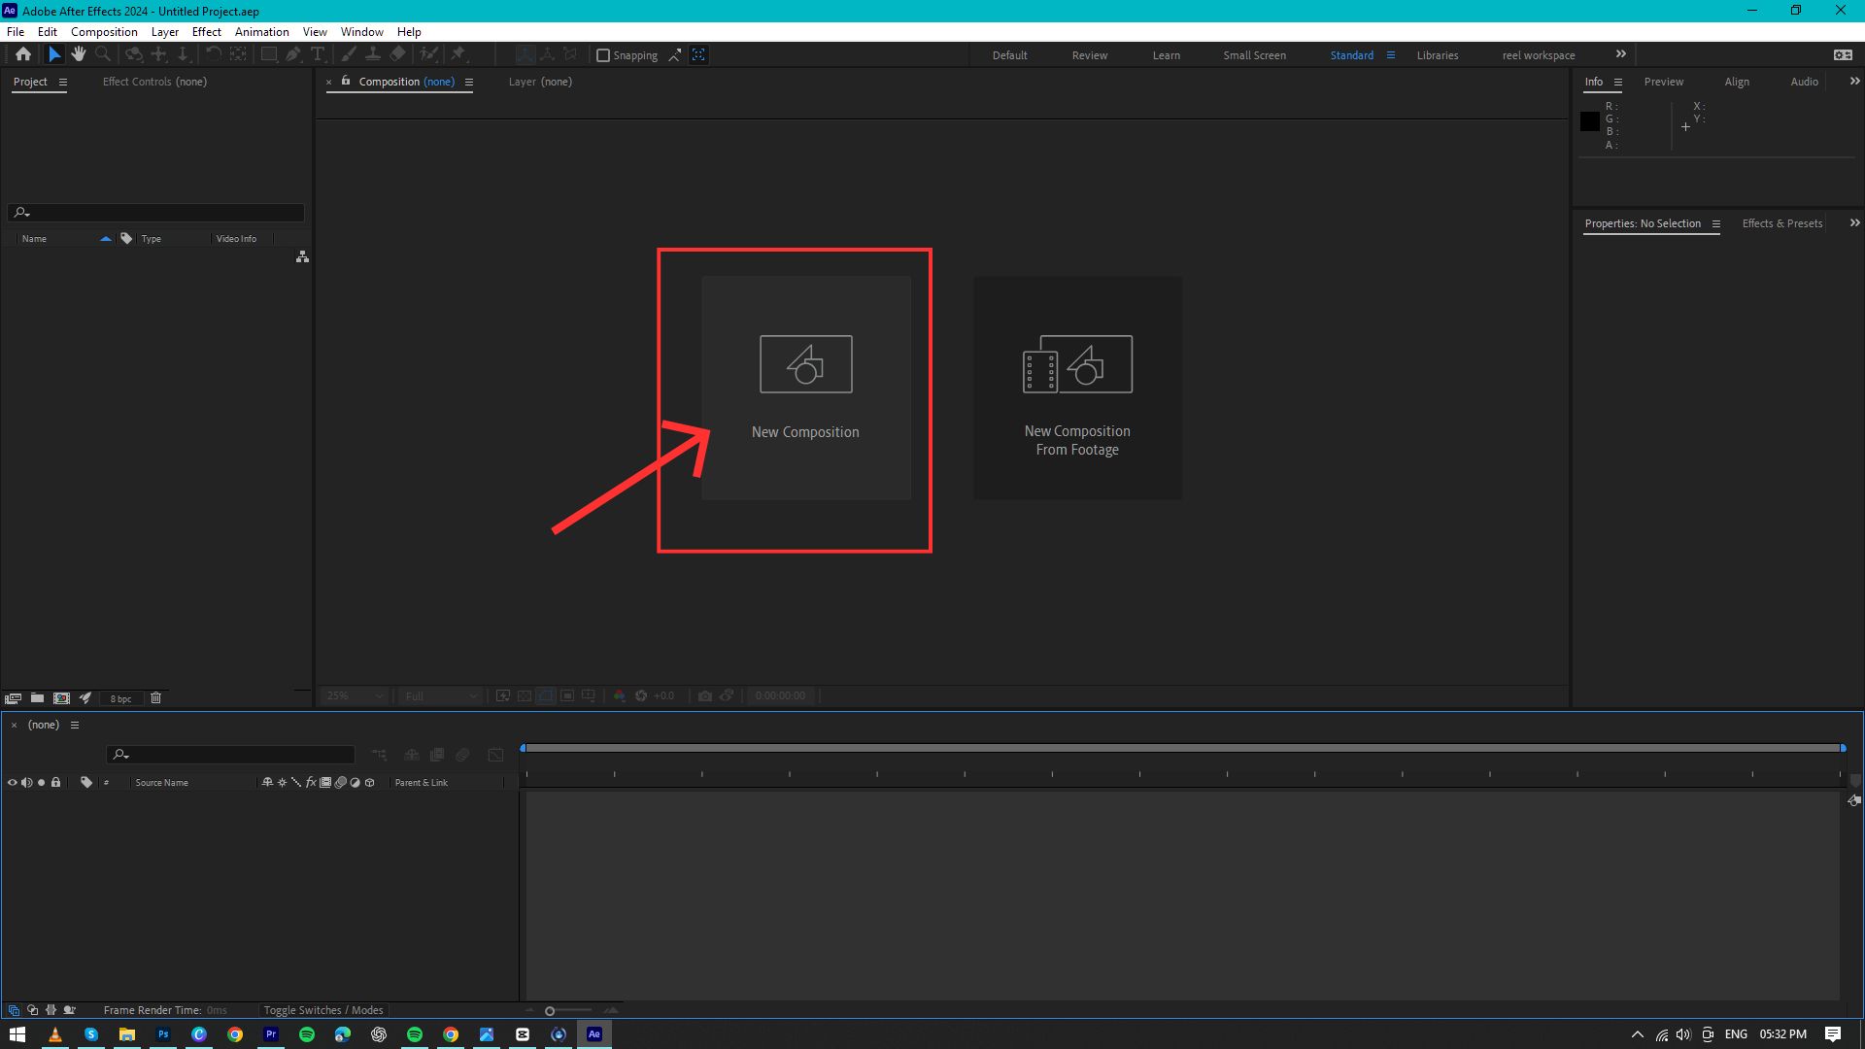Viewport: 1865px width, 1049px height.
Task: Select the Rectangle shape tool
Action: click(269, 54)
